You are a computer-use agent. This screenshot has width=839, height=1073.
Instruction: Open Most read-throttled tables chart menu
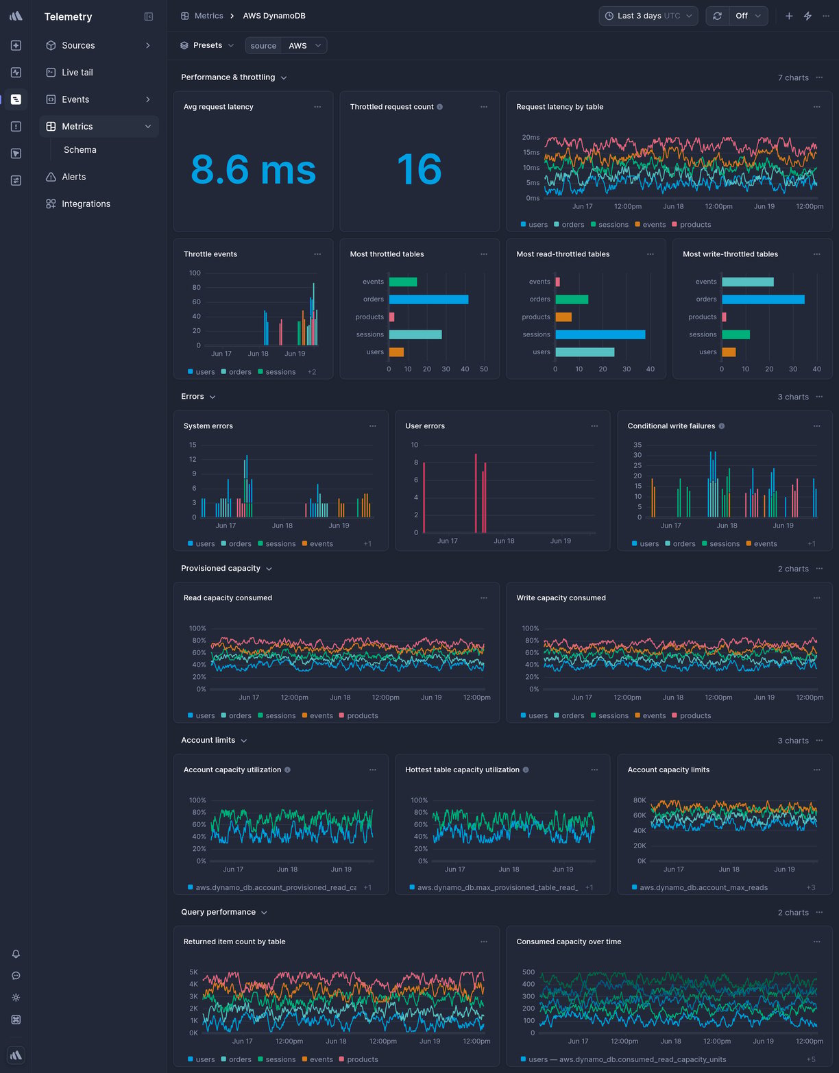pos(650,254)
